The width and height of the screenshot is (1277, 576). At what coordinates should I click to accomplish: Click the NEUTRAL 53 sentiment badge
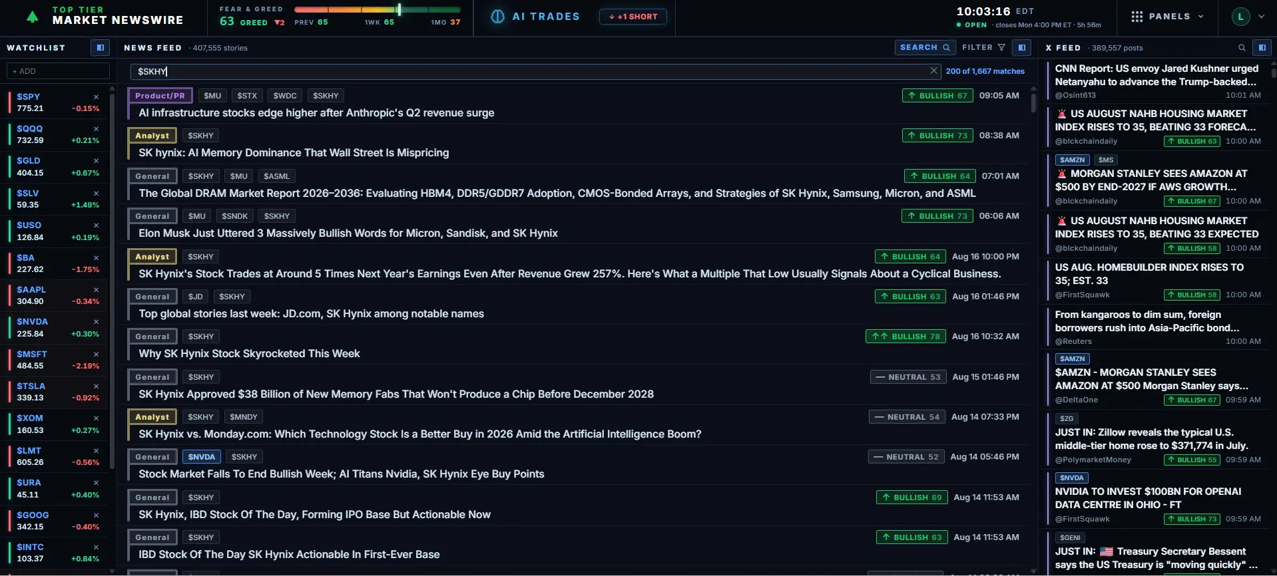coord(908,377)
